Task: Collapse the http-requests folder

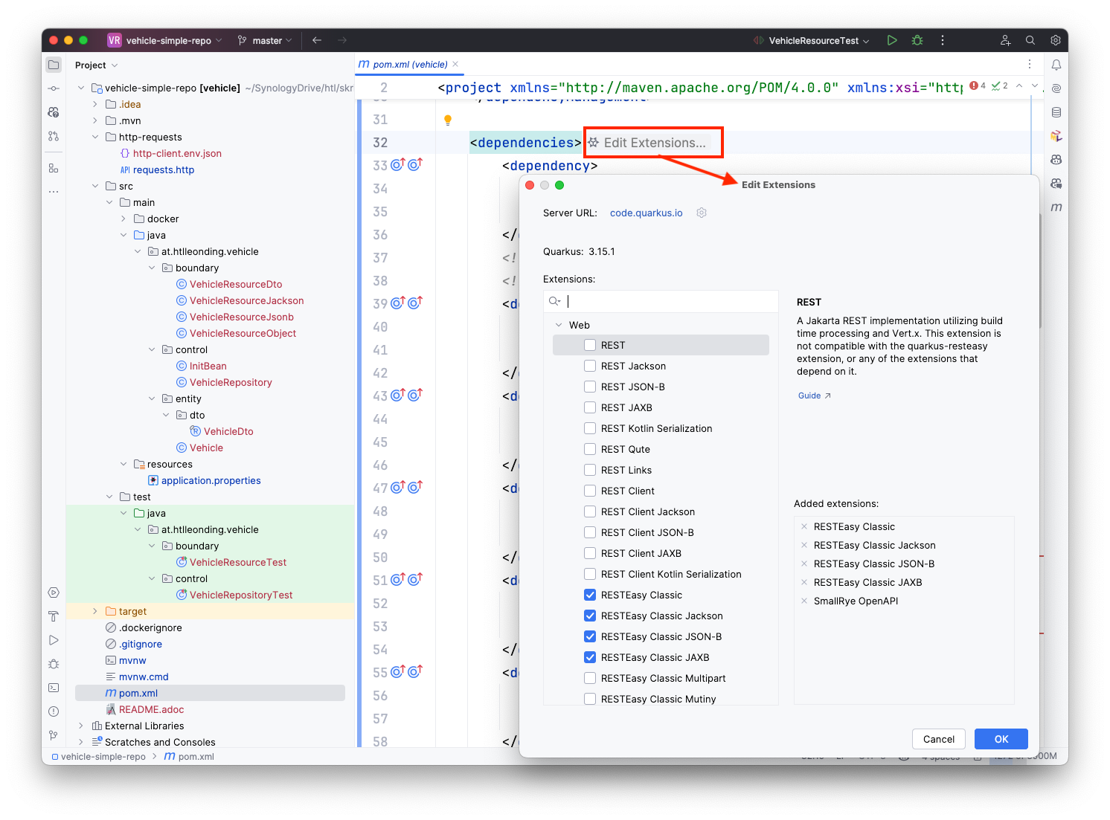Action: point(94,137)
